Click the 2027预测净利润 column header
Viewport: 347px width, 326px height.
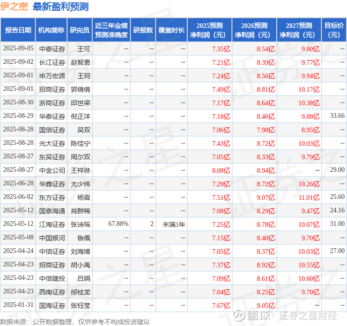click(299, 30)
